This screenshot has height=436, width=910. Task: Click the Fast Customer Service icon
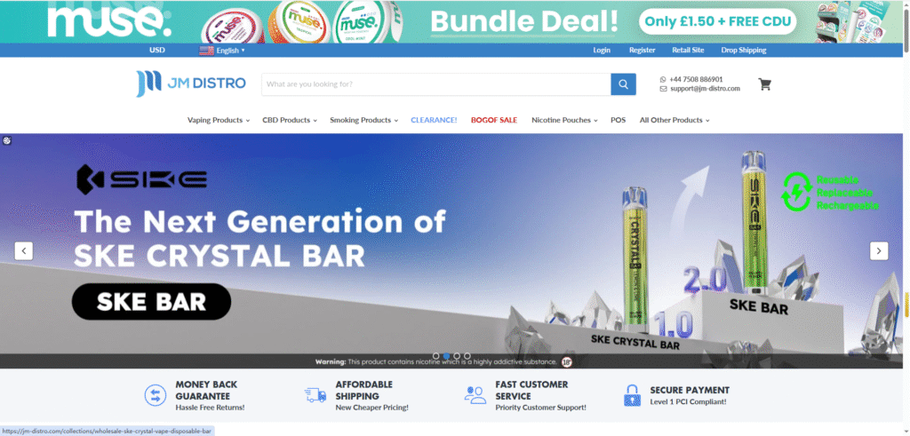(475, 395)
